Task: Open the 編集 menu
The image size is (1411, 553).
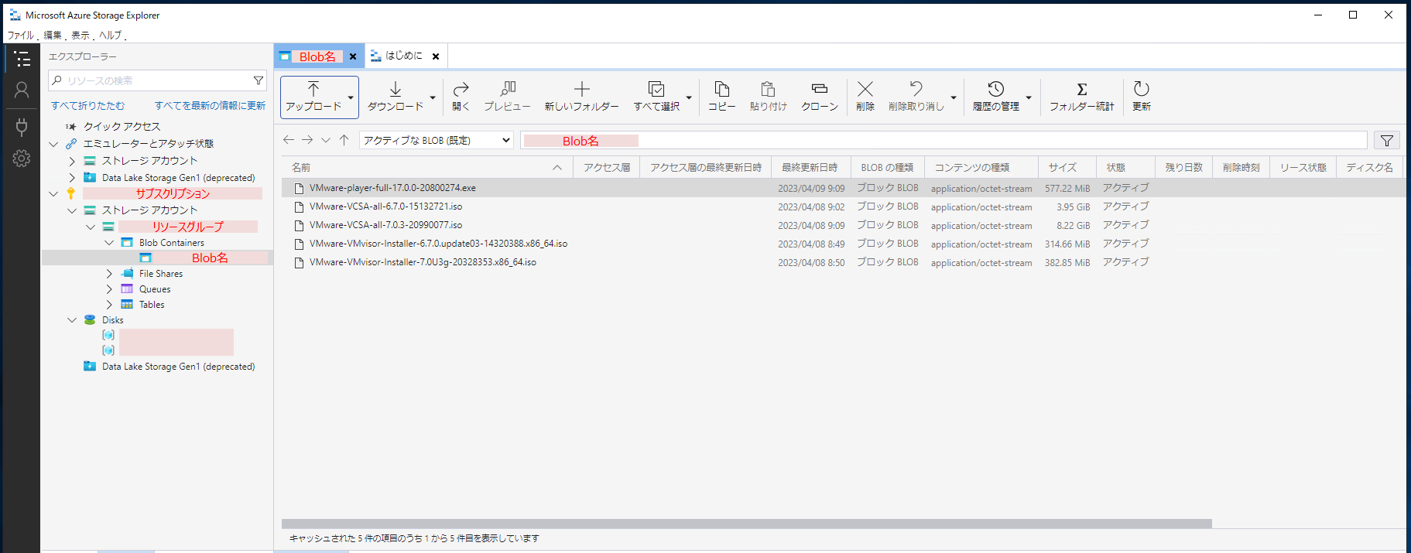Action: point(53,35)
